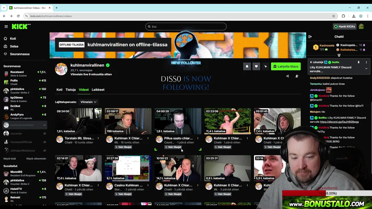The image size is (372, 209).
Task: Click Andy33322323 username in chat
Action: (320, 78)
